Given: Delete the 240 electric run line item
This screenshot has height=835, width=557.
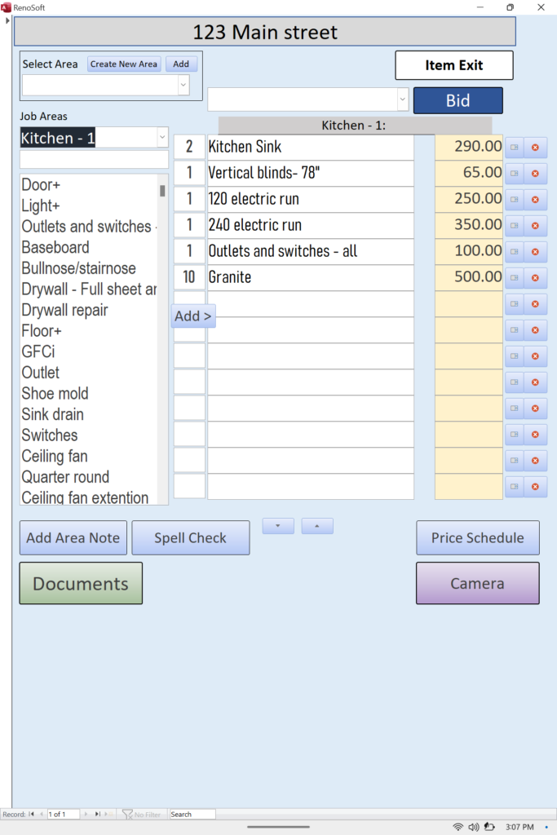Looking at the screenshot, I should pos(535,226).
